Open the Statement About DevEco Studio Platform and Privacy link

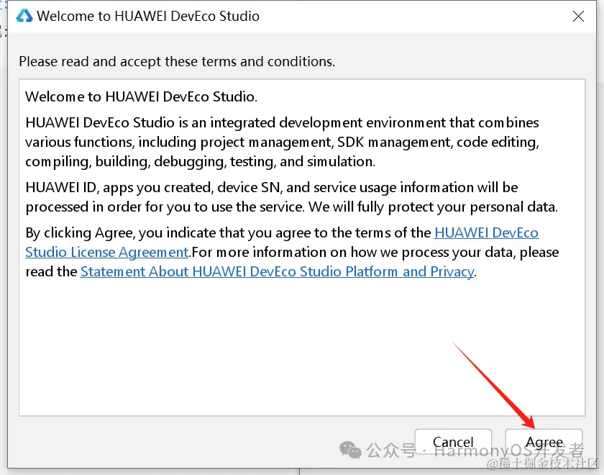coord(277,271)
